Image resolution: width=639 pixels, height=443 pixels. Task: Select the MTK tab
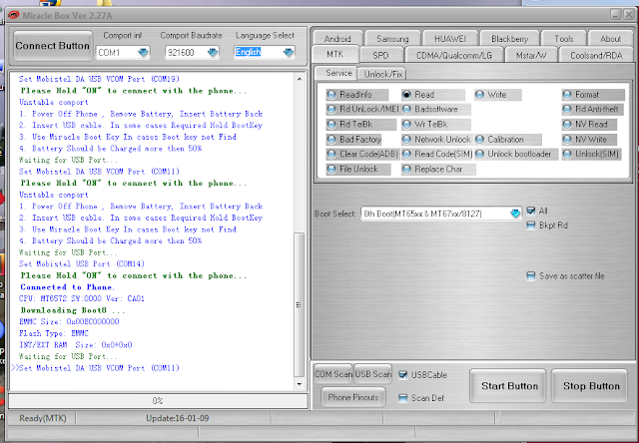tap(335, 54)
